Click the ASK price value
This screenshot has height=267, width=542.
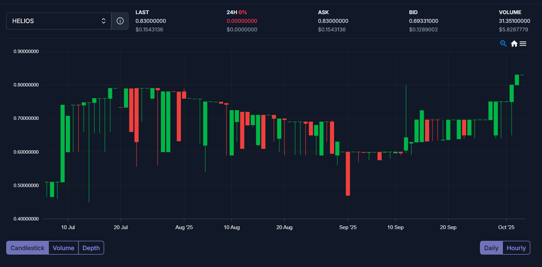coord(333,21)
